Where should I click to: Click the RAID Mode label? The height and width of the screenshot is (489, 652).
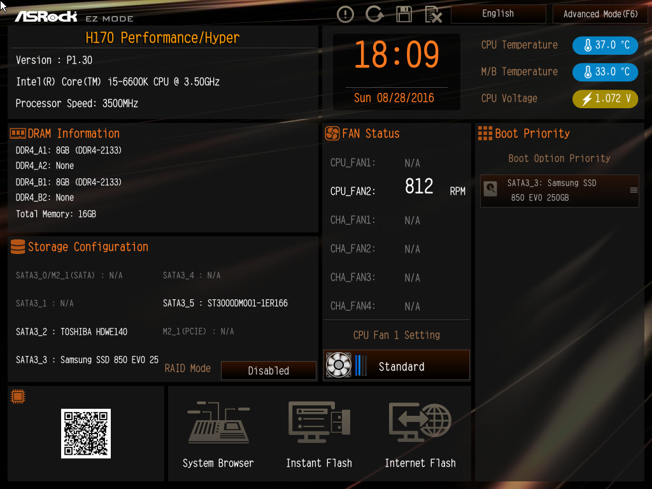(188, 369)
